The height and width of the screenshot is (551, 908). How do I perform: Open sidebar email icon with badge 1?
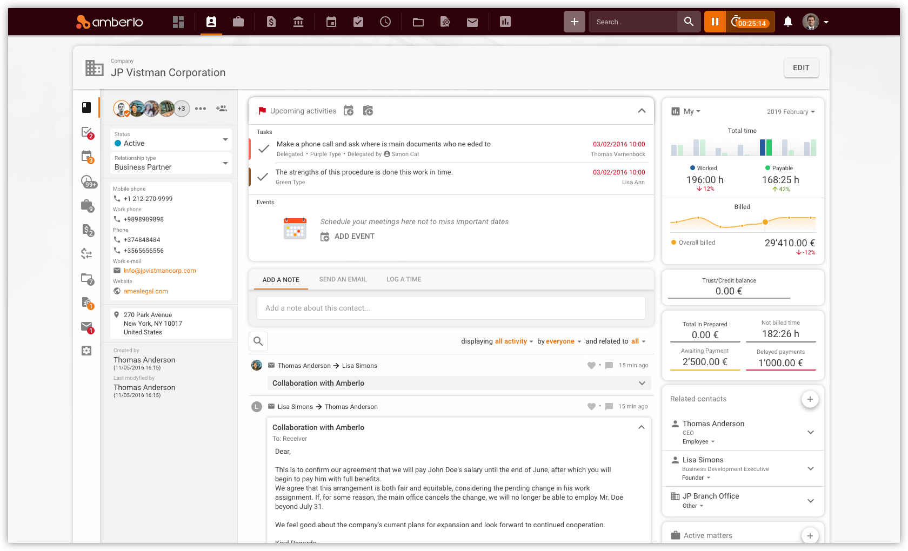[87, 327]
